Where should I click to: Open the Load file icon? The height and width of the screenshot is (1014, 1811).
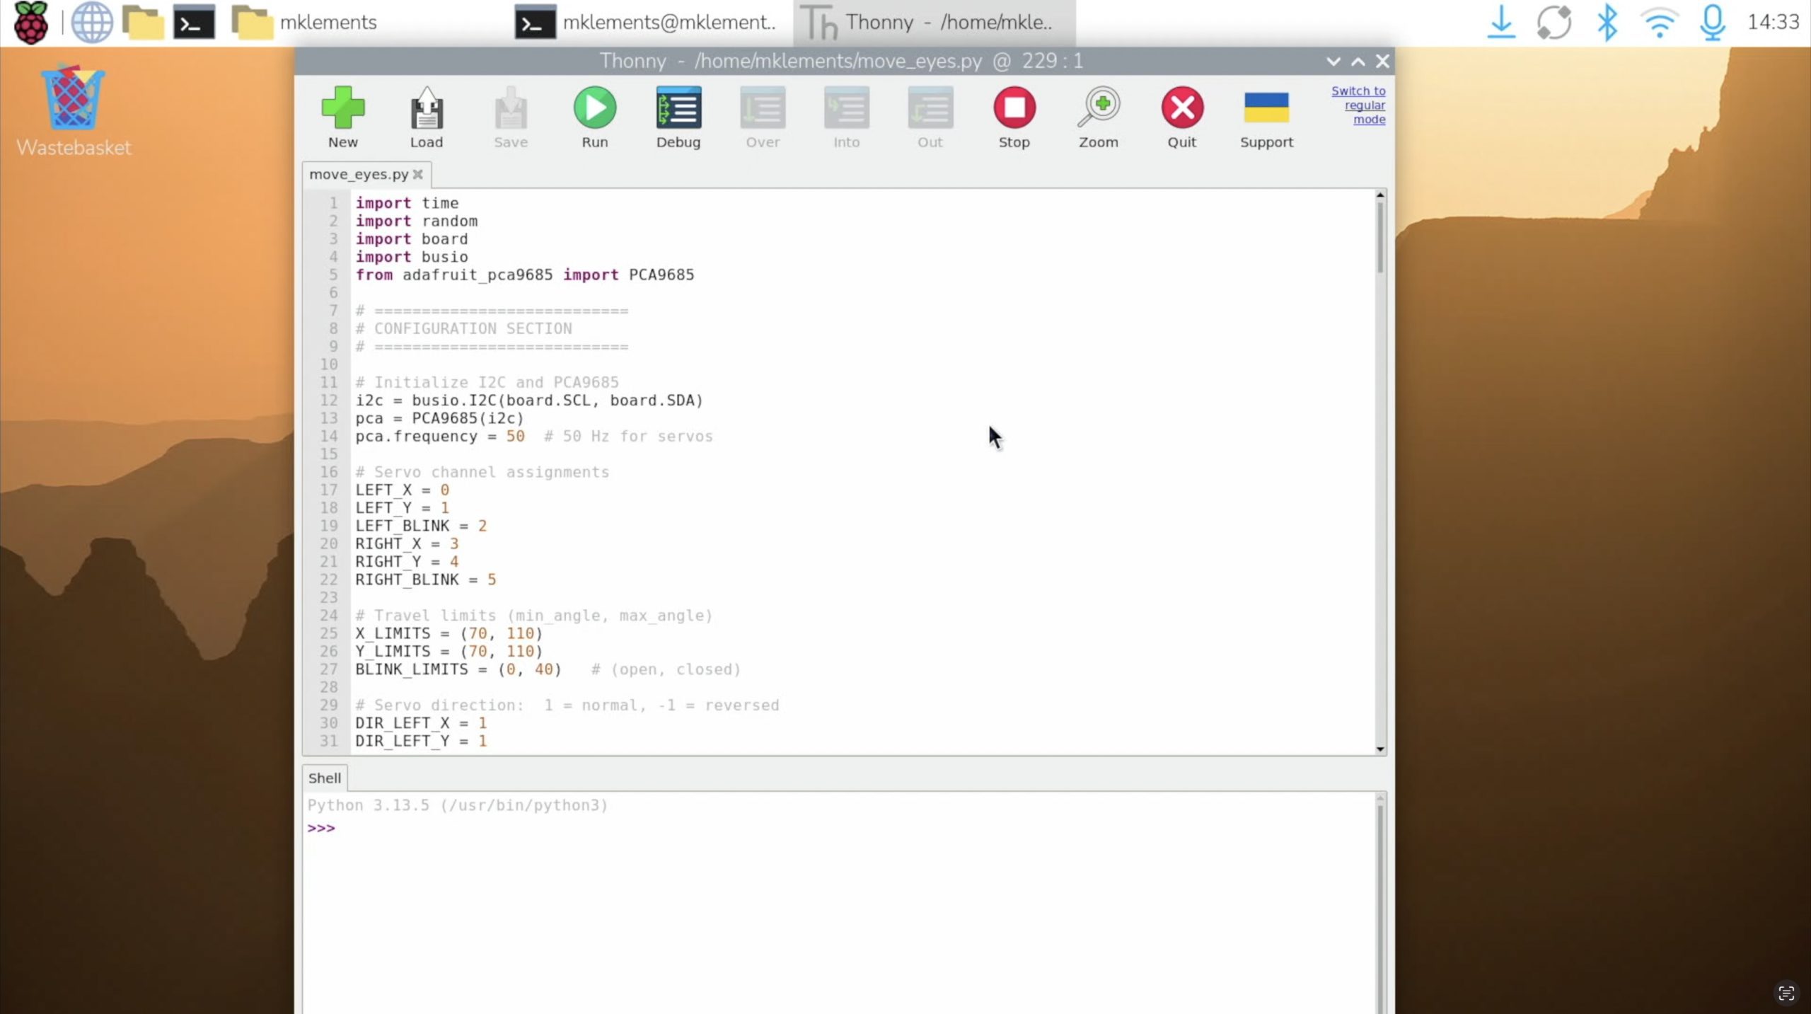point(427,108)
